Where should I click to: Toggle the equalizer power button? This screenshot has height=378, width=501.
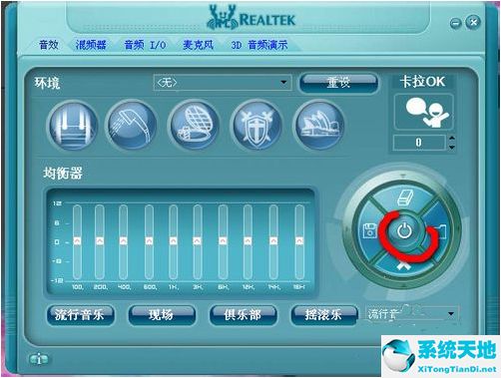pos(404,230)
